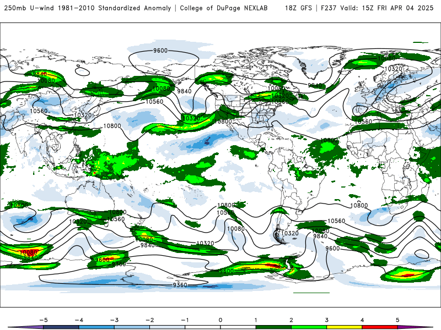Click the medium blue -4 to -3 colorbar segment

(96, 327)
